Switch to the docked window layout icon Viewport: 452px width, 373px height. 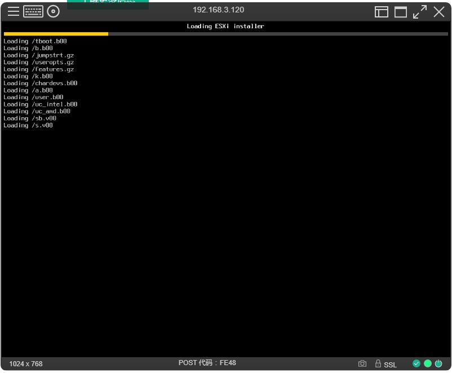382,12
